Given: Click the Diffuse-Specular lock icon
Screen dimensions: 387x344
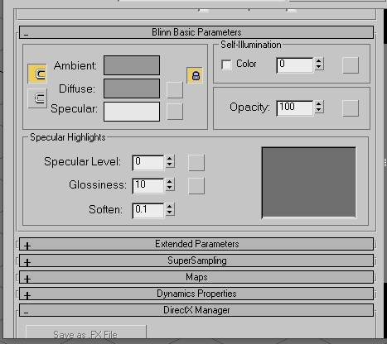Looking at the screenshot, I should coord(37,98).
